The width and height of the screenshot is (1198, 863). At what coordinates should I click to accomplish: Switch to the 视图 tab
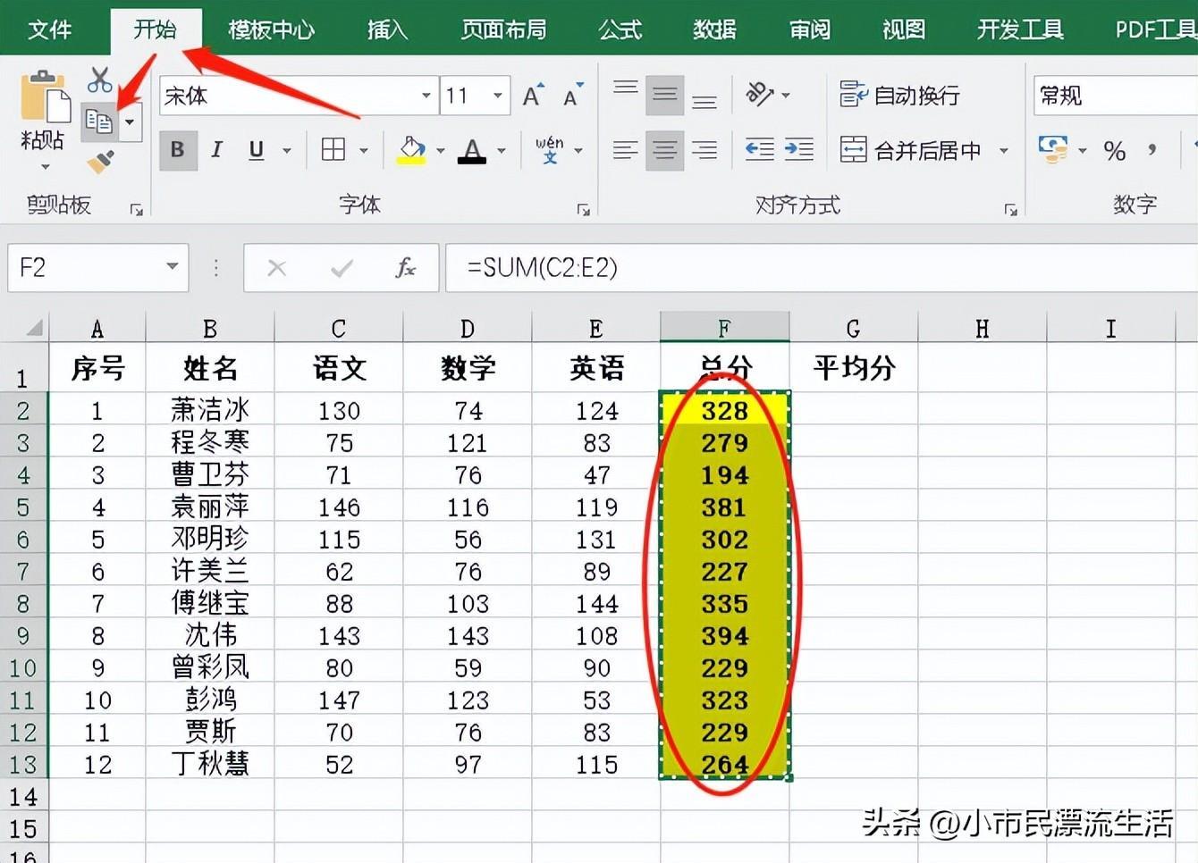(x=904, y=29)
